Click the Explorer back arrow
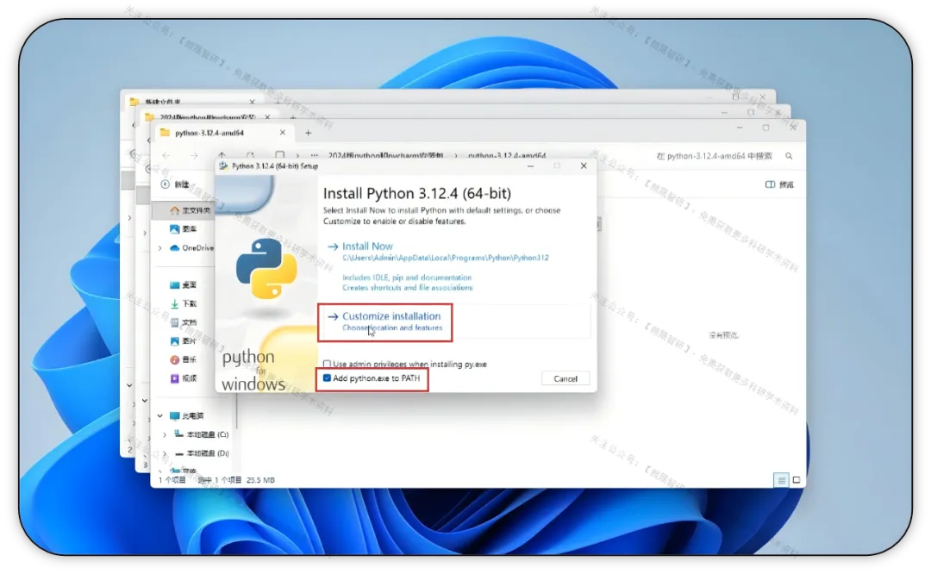 (166, 155)
